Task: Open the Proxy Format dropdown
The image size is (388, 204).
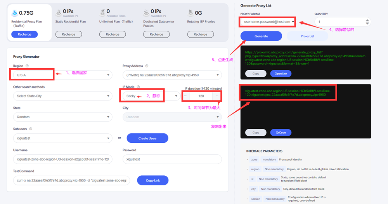Action: [267, 22]
